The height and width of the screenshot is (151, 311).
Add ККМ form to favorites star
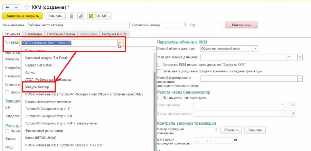tap(26, 8)
